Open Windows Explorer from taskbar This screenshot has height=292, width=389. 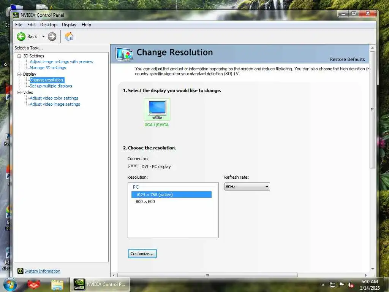point(57,285)
